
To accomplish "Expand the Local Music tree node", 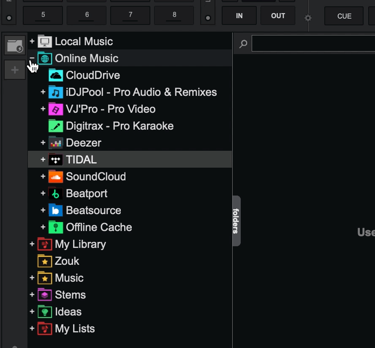I will [32, 41].
